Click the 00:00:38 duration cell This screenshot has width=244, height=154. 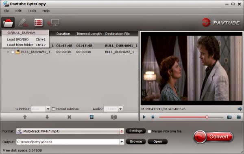pyautogui.click(x=63, y=52)
